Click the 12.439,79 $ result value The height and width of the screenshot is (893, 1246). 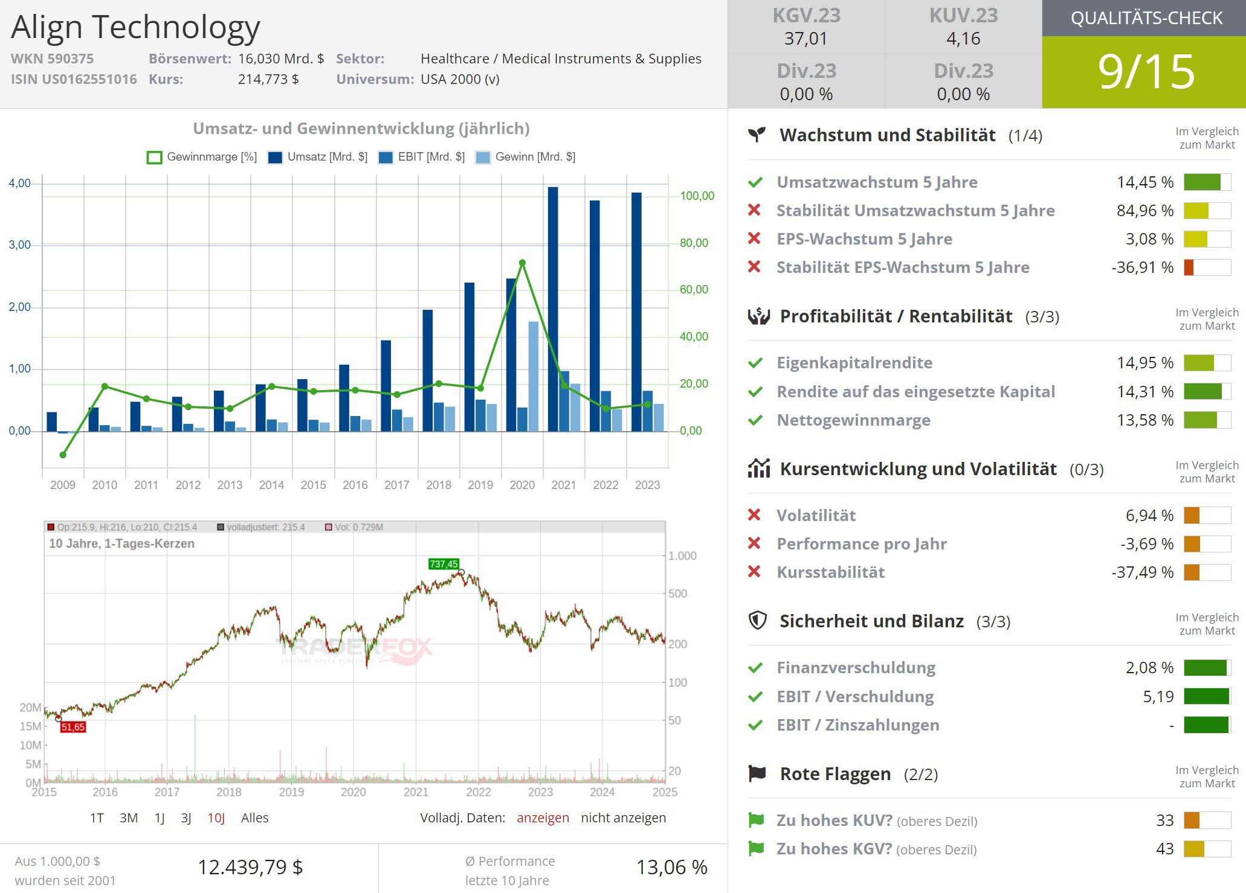(250, 867)
